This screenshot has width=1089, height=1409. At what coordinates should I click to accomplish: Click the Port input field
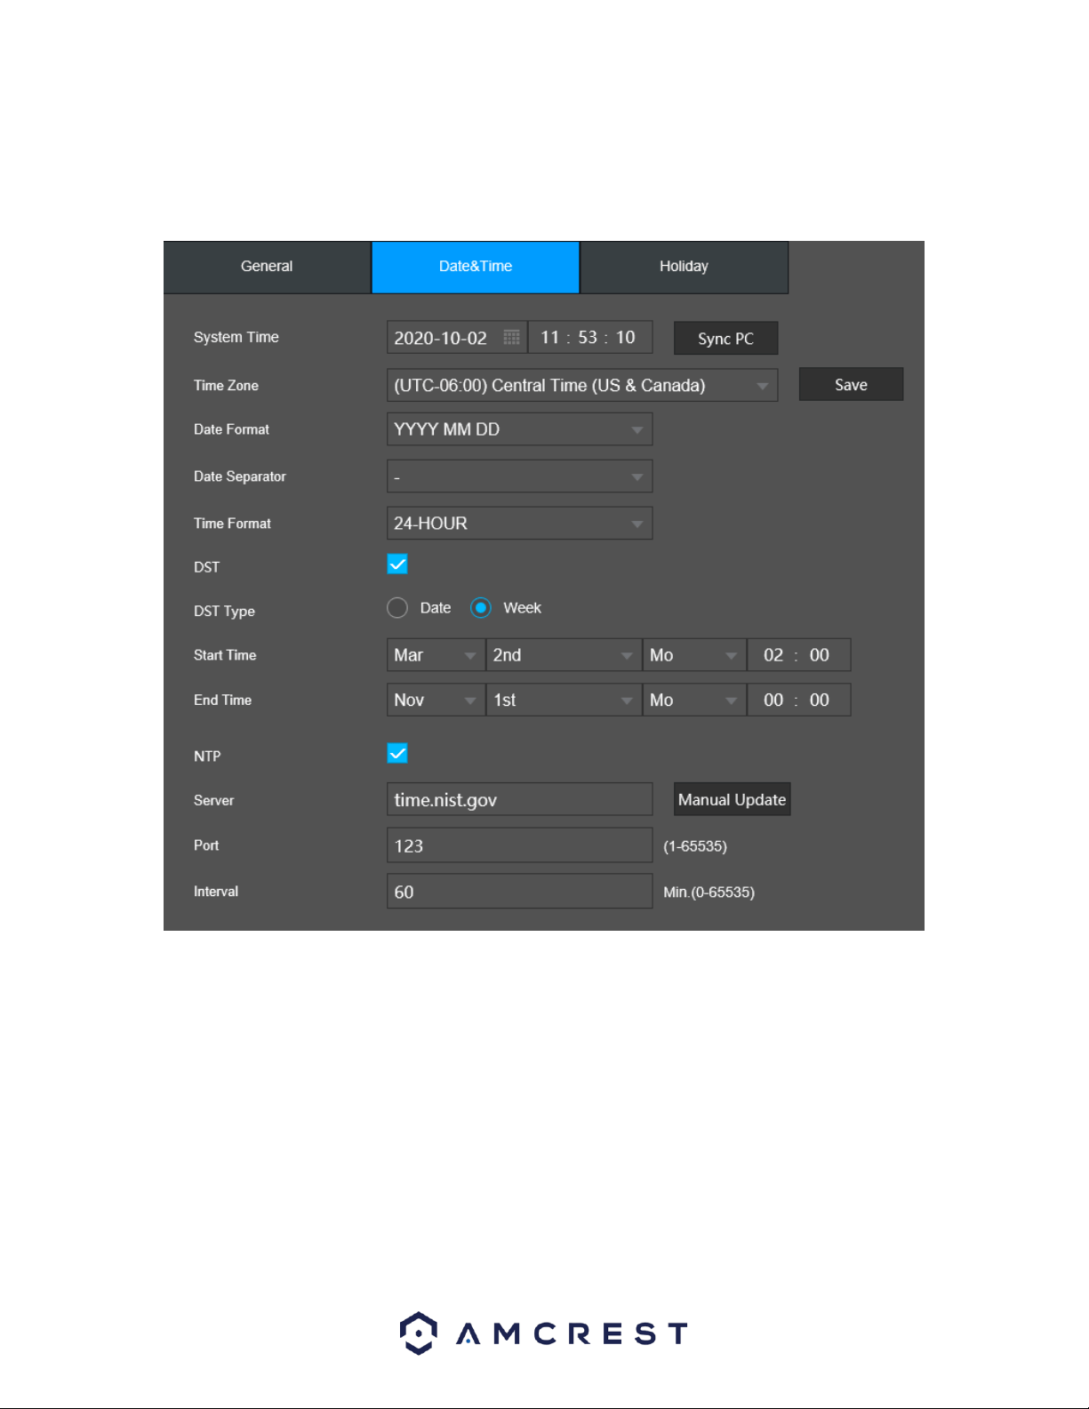coord(520,845)
